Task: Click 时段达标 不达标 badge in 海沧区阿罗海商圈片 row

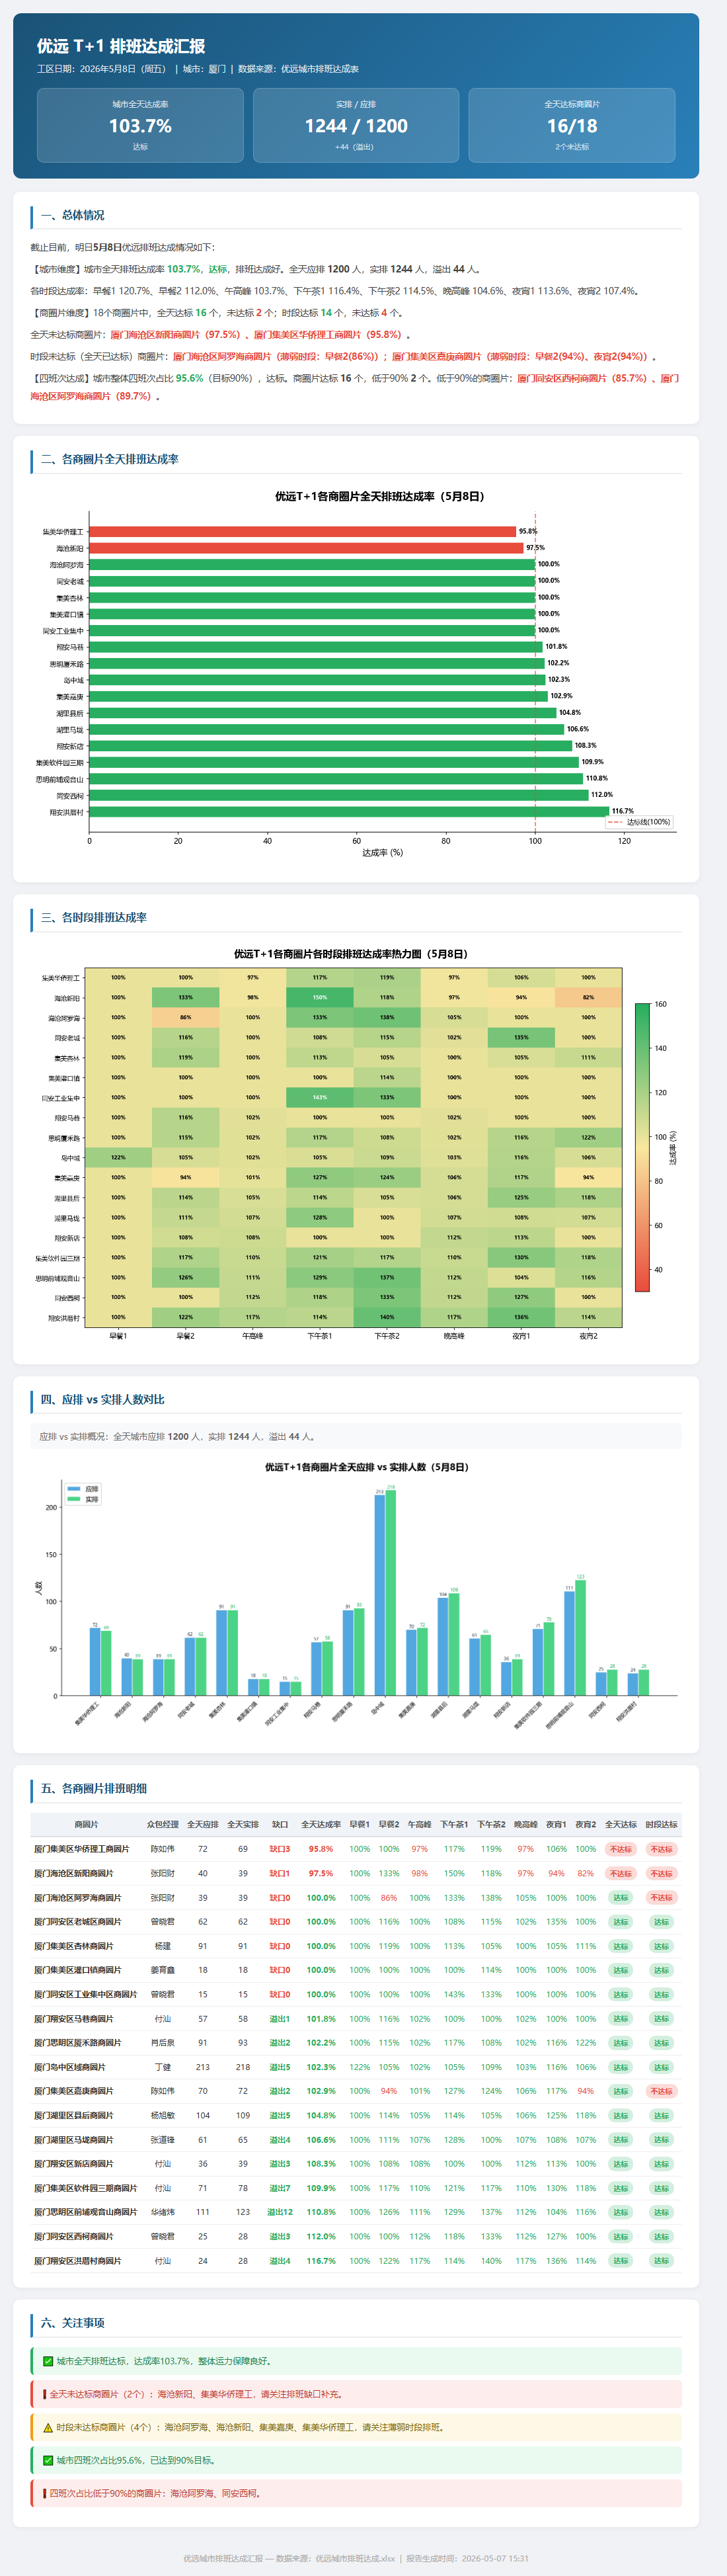Action: (661, 1897)
